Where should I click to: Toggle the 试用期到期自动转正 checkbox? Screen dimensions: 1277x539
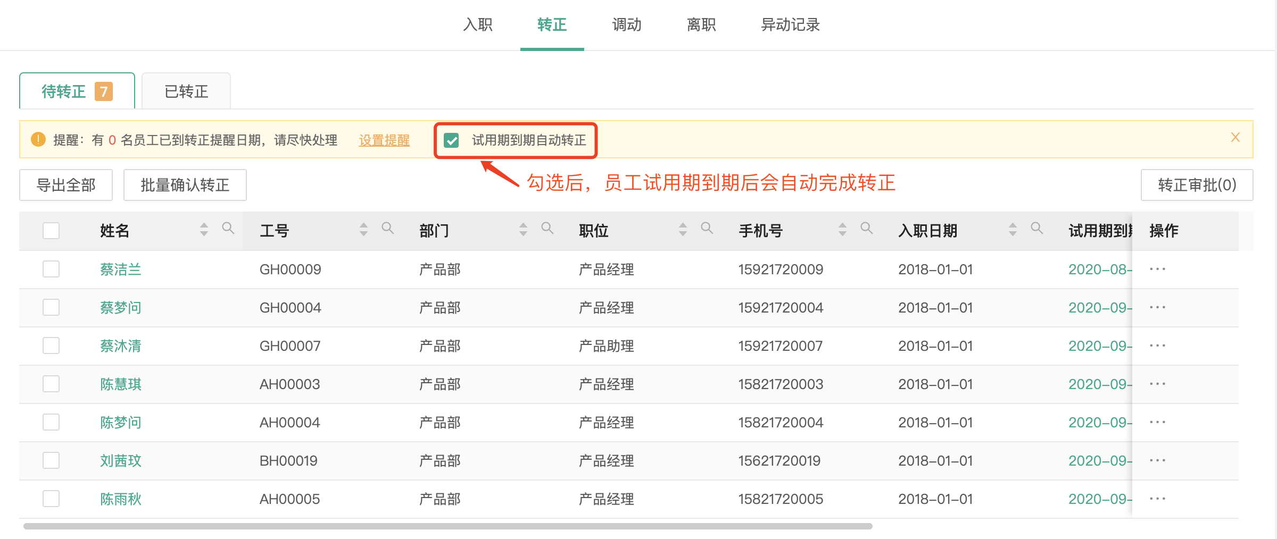coord(451,140)
